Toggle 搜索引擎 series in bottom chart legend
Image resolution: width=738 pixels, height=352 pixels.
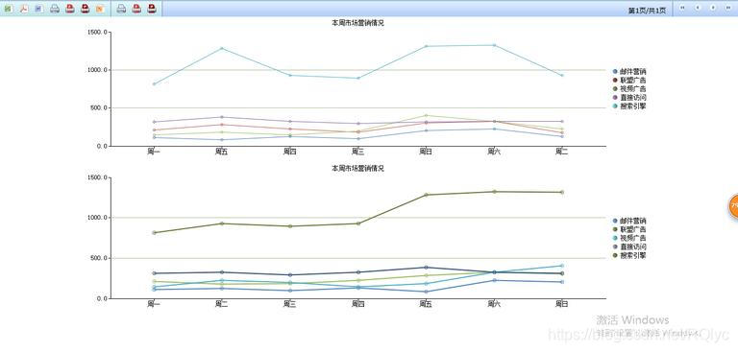[629, 255]
